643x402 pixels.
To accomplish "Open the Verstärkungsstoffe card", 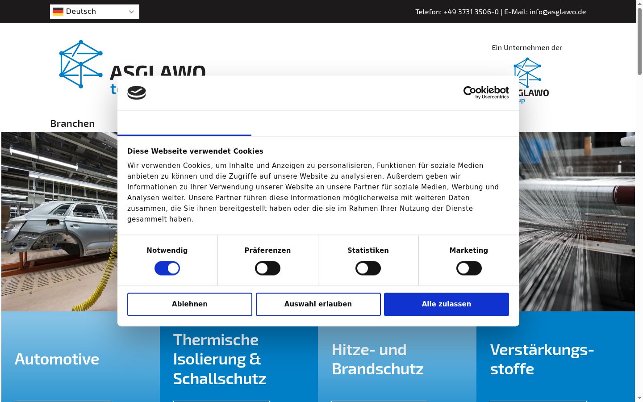I will [x=555, y=356].
